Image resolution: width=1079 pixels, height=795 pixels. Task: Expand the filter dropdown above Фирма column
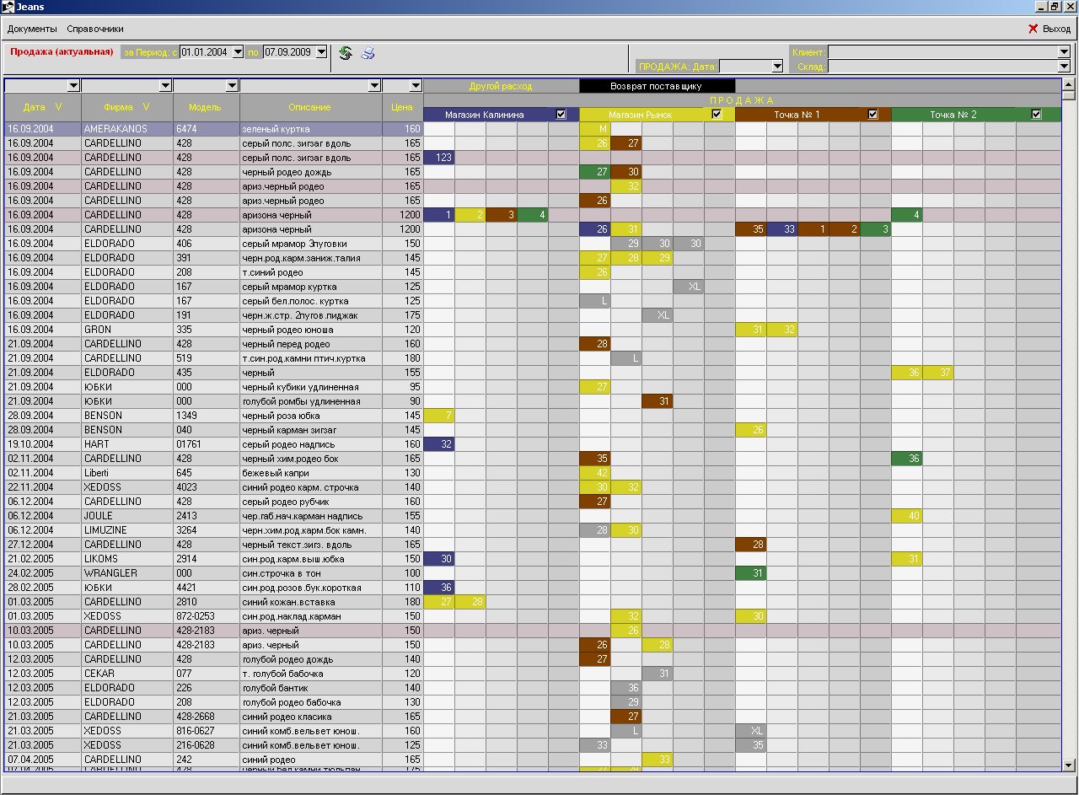point(165,86)
